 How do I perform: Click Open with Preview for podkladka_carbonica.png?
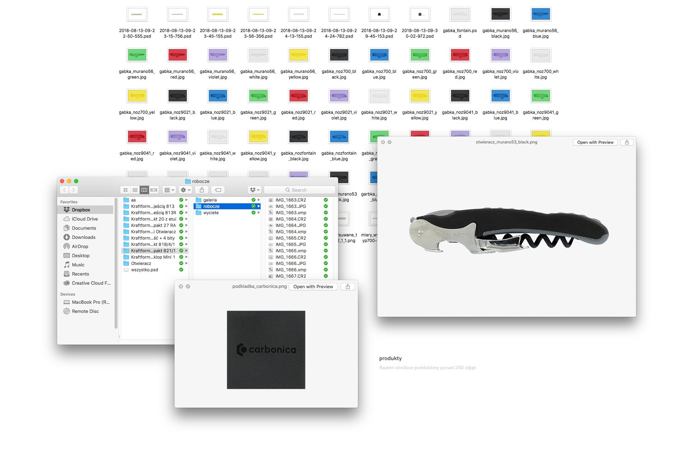[x=313, y=286]
